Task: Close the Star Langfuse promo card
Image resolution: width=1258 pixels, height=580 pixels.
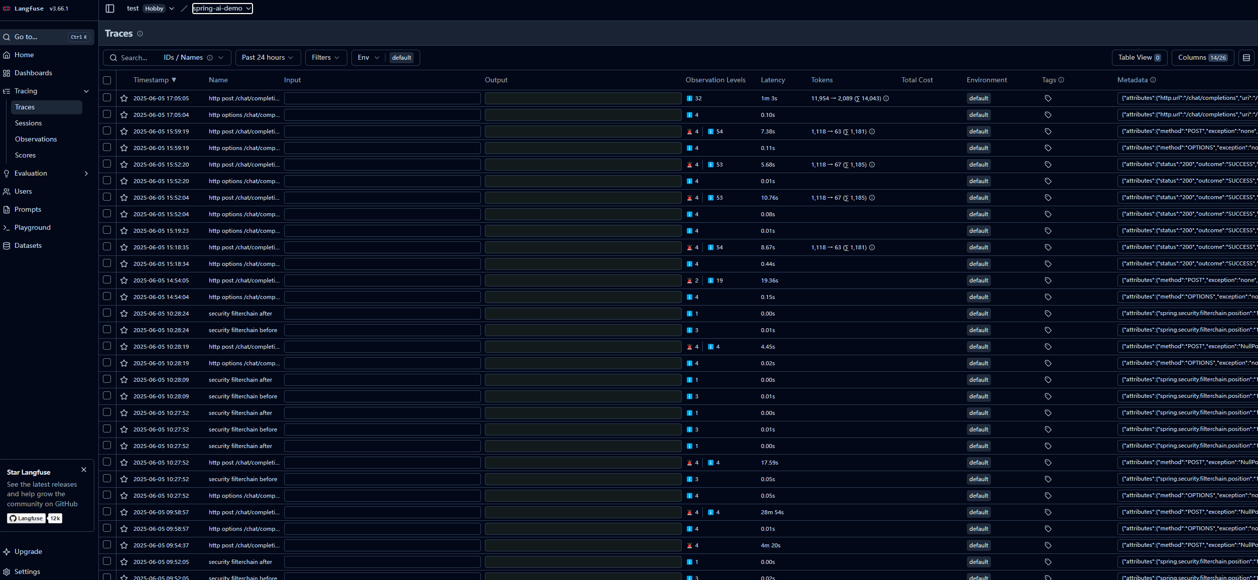Action: pos(84,470)
